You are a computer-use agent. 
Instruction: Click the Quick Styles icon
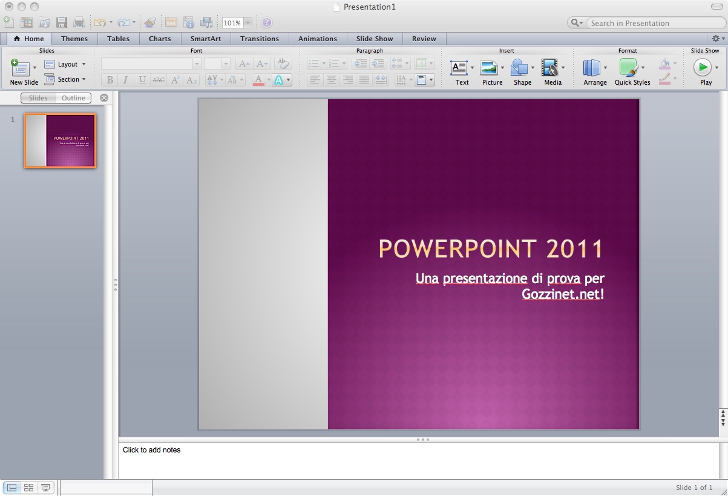tap(629, 68)
